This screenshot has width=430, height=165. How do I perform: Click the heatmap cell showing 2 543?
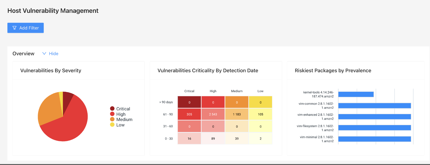pyautogui.click(x=213, y=114)
